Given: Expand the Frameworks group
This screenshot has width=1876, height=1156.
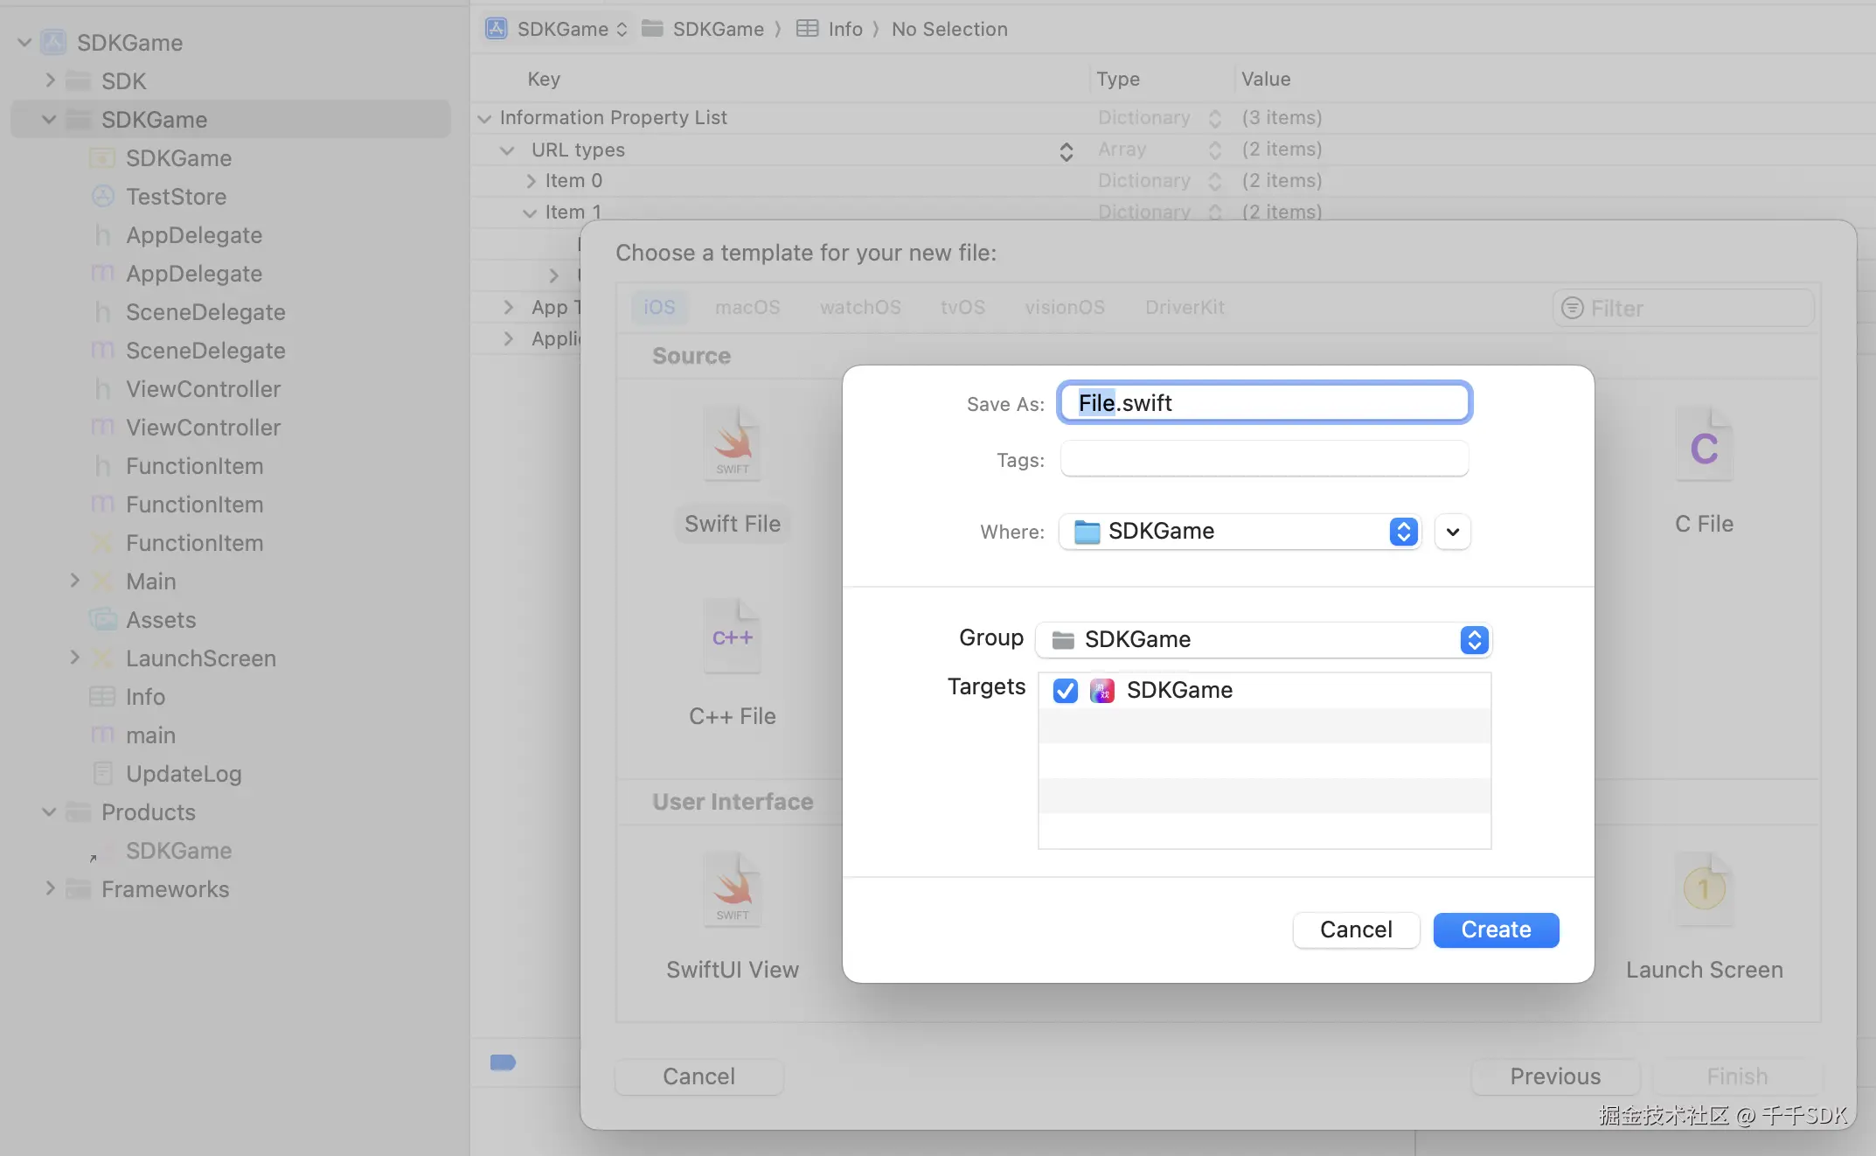Looking at the screenshot, I should click(50, 889).
